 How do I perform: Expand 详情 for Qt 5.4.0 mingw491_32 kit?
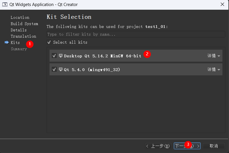pos(214,70)
